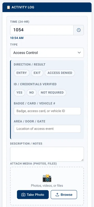94x207 pixels.
Task: Click the resize handle of the notes textarea
Action: pos(82,160)
